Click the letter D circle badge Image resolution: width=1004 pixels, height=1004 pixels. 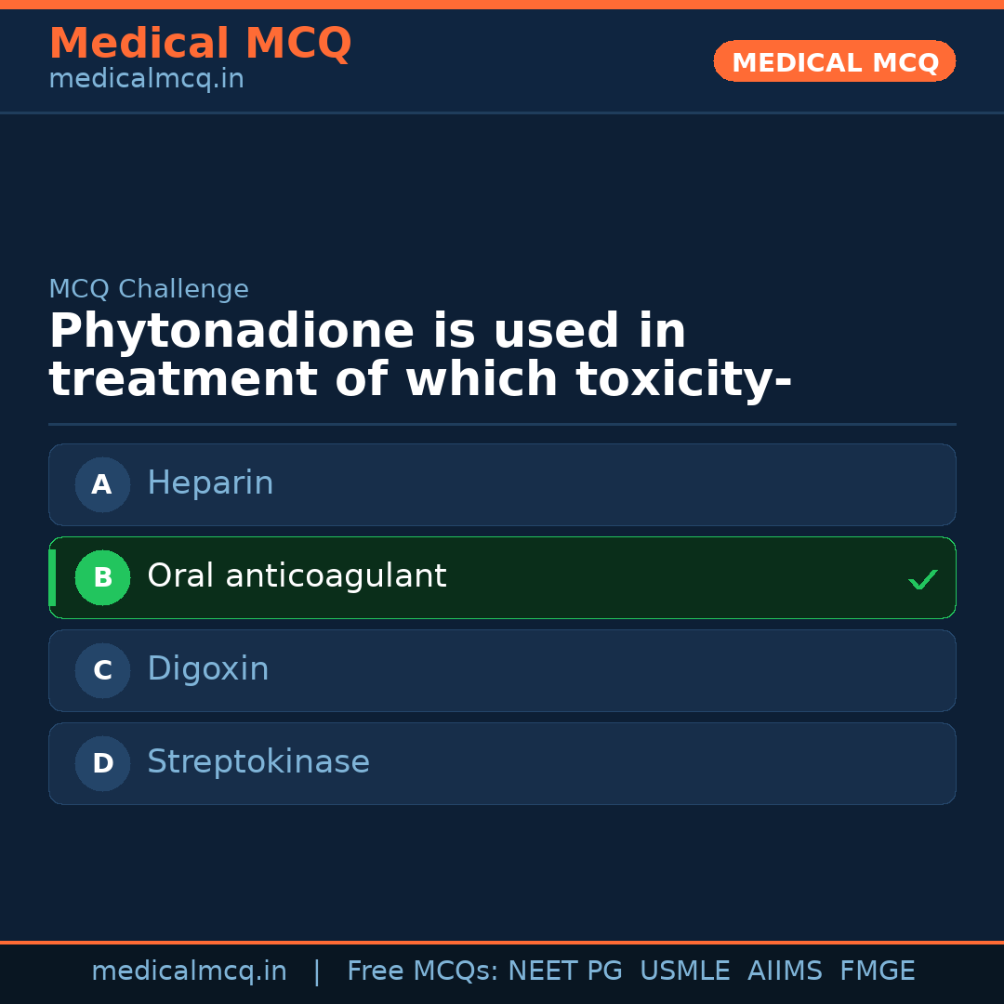102,763
